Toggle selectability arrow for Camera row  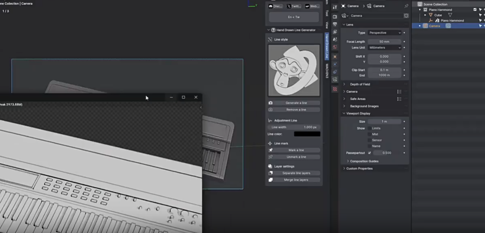(480, 26)
